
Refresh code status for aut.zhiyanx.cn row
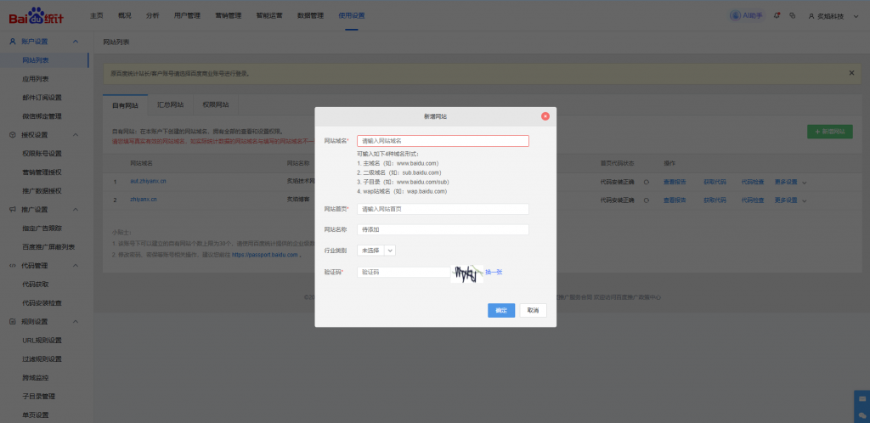pos(647,181)
